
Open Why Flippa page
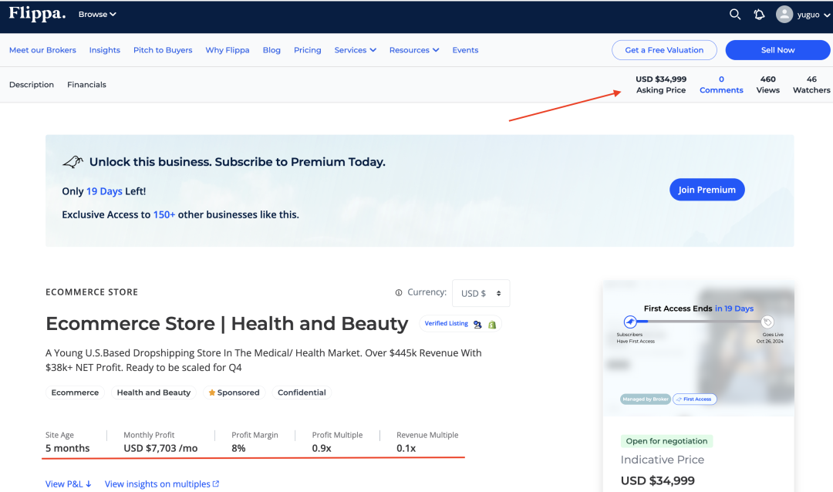pos(228,50)
